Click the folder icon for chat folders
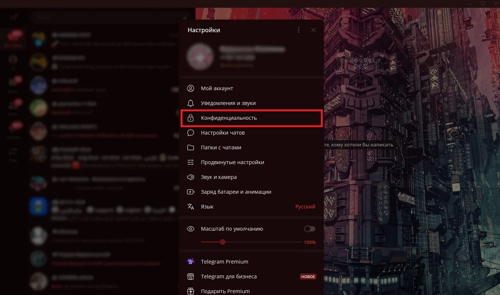Screen dimensions: 500x295 191,147
